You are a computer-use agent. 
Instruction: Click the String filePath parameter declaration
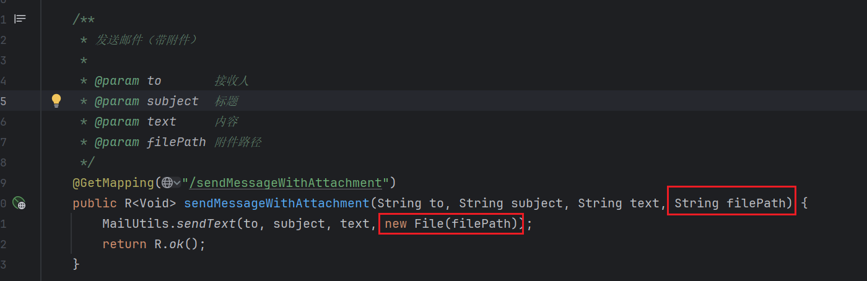click(x=731, y=203)
